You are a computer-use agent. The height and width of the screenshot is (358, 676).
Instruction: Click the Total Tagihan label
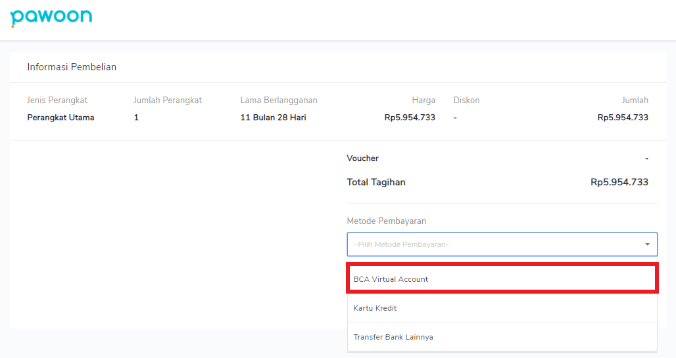tap(376, 182)
